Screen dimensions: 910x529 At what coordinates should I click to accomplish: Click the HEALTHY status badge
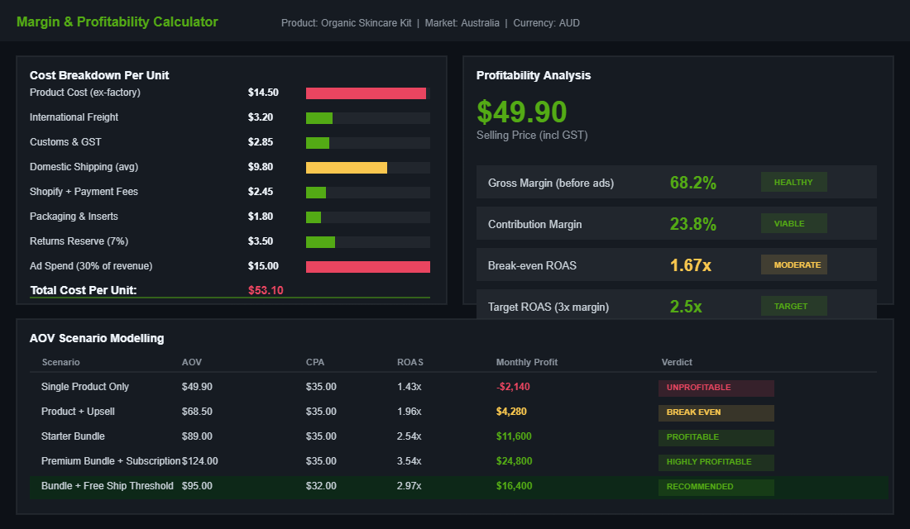[793, 182]
